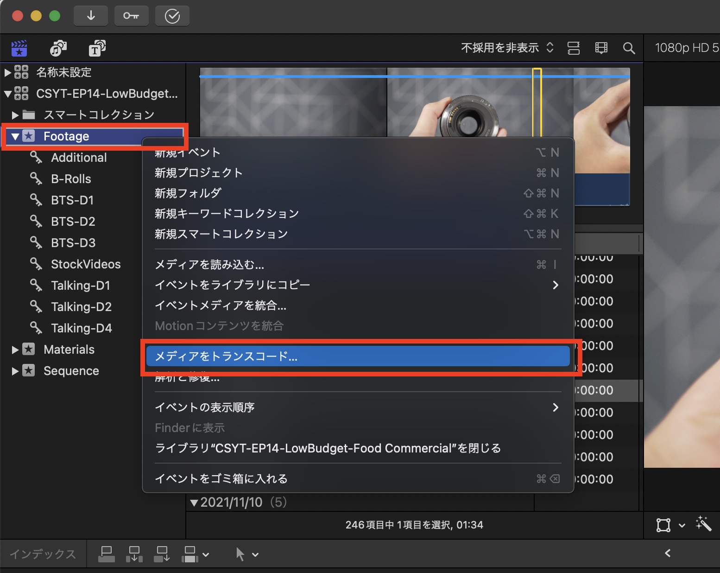The image size is (720, 573).
Task: Open the browser search magnifier
Action: click(x=629, y=48)
